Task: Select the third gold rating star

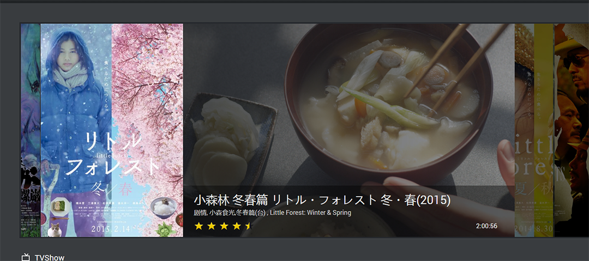Action: point(224,226)
